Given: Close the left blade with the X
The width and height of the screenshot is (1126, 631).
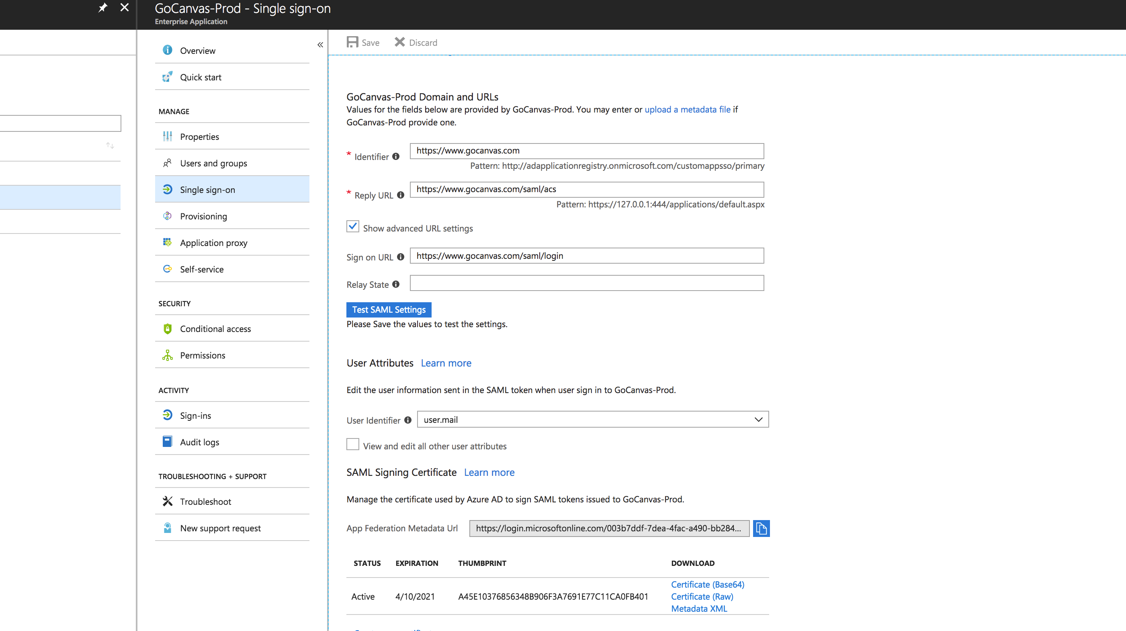Looking at the screenshot, I should point(125,7).
